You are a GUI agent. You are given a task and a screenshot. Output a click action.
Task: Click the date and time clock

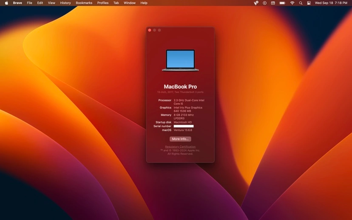pos(331,3)
